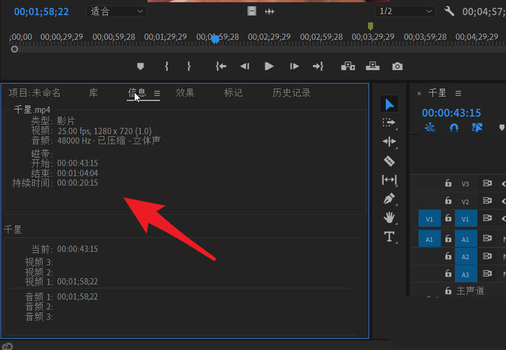Click the Step Forward one frame button
This screenshot has width=506, height=350.
(294, 66)
